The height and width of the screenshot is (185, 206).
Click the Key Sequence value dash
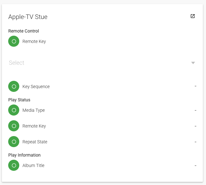tap(196, 86)
